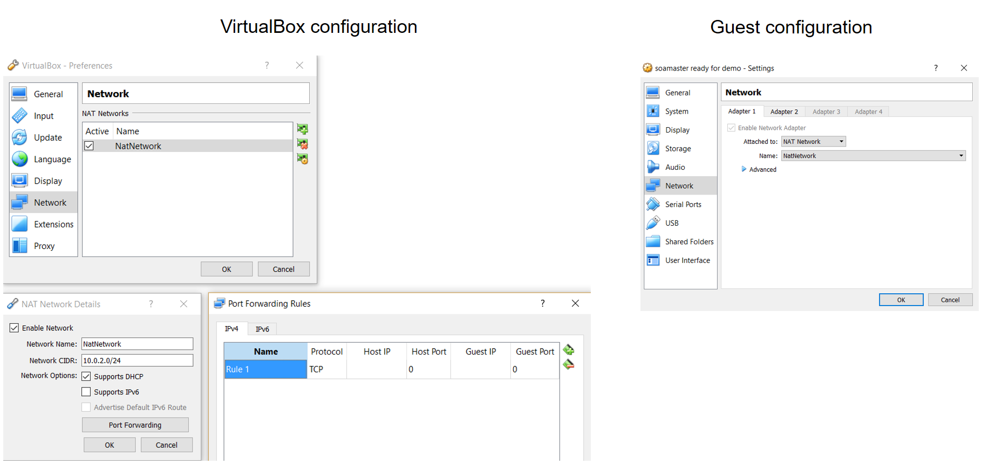989x464 pixels.
Task: Remove selected NAT network icon
Action: [x=303, y=144]
